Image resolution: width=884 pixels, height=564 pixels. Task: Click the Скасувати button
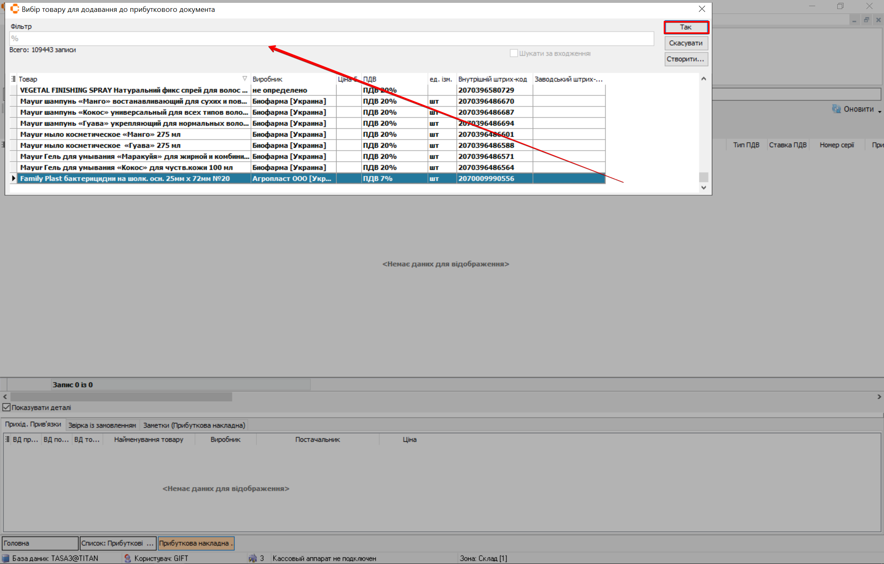point(686,43)
